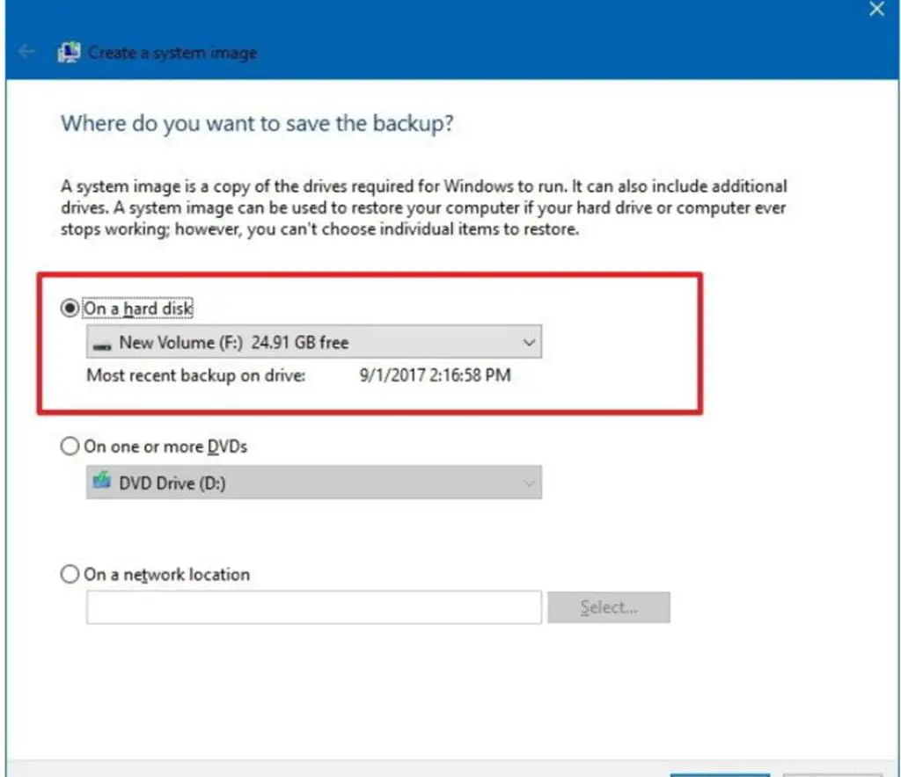901x777 pixels.
Task: Click the blue highlighted button at the dialog bottom
Action: click(x=720, y=773)
